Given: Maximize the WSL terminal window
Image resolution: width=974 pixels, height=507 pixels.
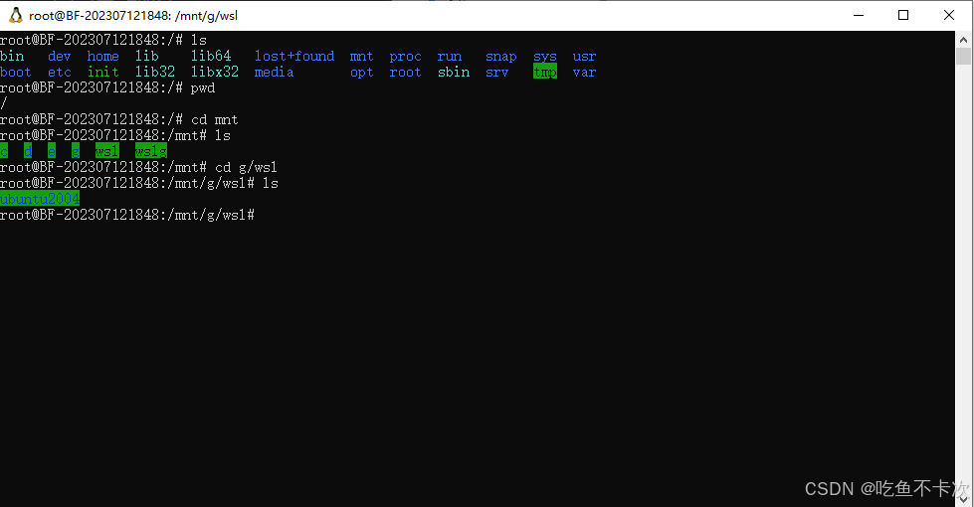Looking at the screenshot, I should coord(903,16).
